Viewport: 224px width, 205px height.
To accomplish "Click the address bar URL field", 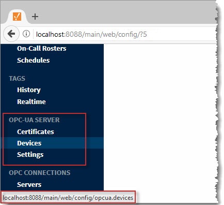I will coord(125,34).
